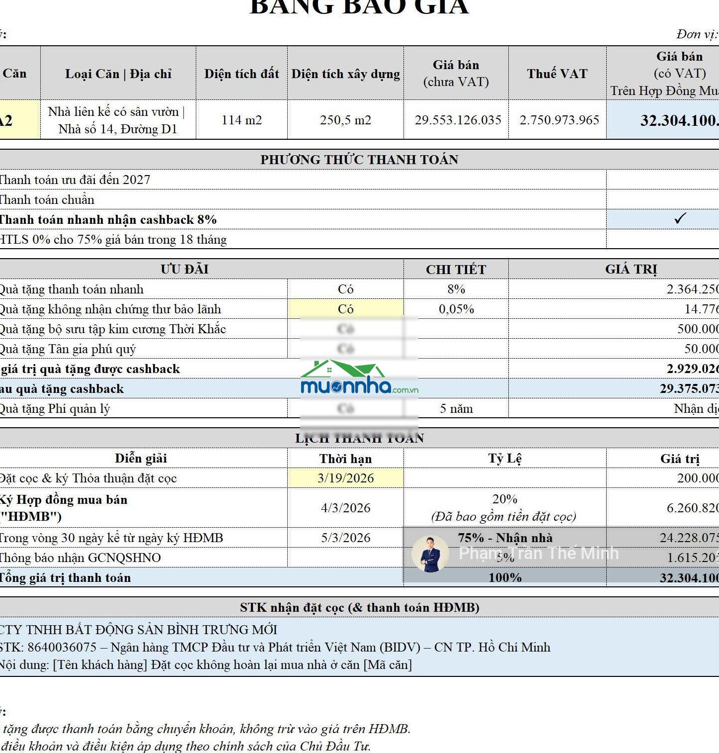The image size is (719, 753).
Task: Click the date '5/3/2026'
Action: [345, 538]
